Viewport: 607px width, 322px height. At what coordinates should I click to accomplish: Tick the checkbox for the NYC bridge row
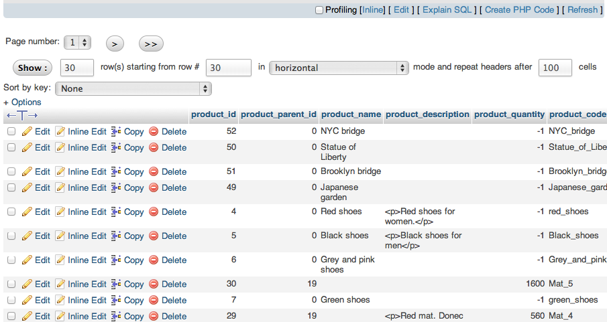(11, 132)
